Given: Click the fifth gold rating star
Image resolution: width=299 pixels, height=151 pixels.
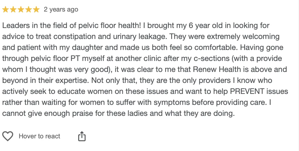Looking at the screenshot, I should [36, 9].
